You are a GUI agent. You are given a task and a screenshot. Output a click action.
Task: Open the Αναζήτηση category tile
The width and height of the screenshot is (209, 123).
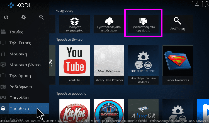pyautogui.click(x=178, y=24)
